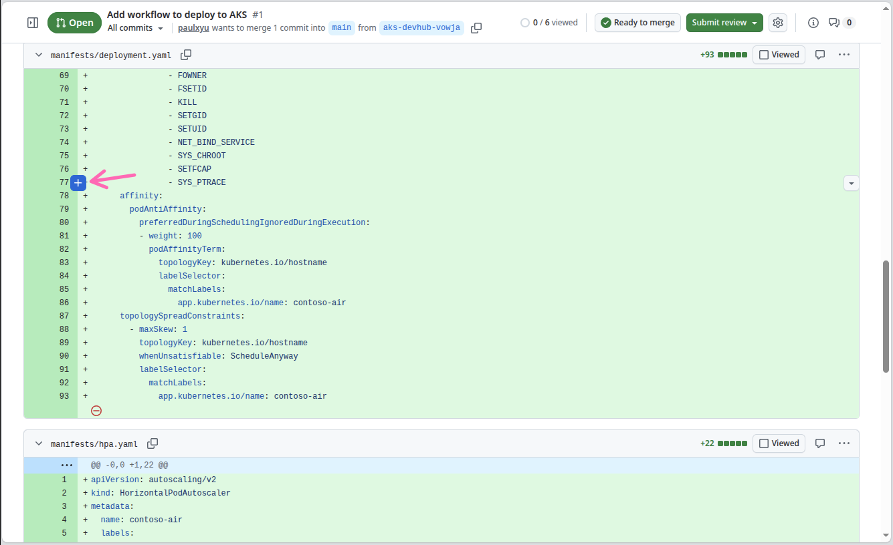Open aks-devhub-vowja head branch link
893x545 pixels.
pyautogui.click(x=421, y=28)
